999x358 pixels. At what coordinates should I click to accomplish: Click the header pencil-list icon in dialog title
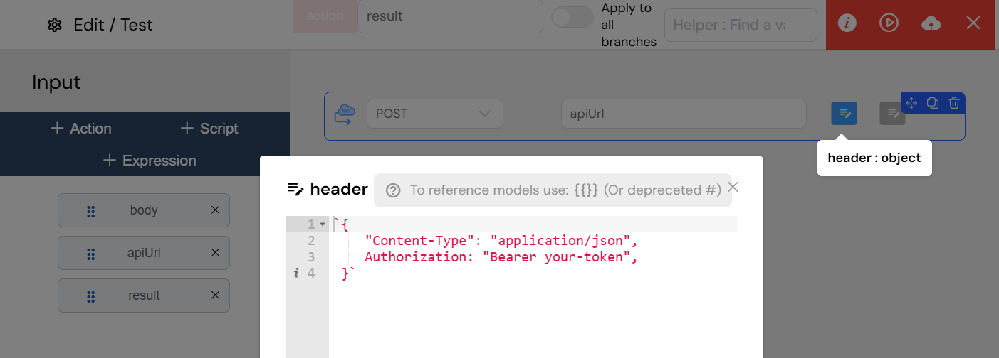point(295,189)
